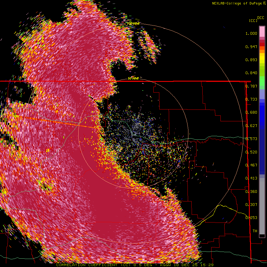Click the TH threshold label
The image size is (267, 267).
(255, 231)
